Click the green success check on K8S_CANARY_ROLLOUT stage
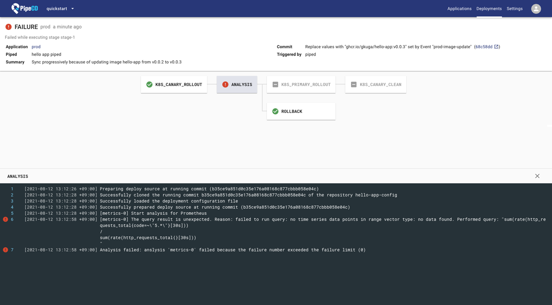Image resolution: width=552 pixels, height=305 pixels. coord(149,84)
